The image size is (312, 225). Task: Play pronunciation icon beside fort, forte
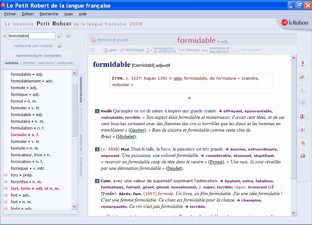[5, 188]
